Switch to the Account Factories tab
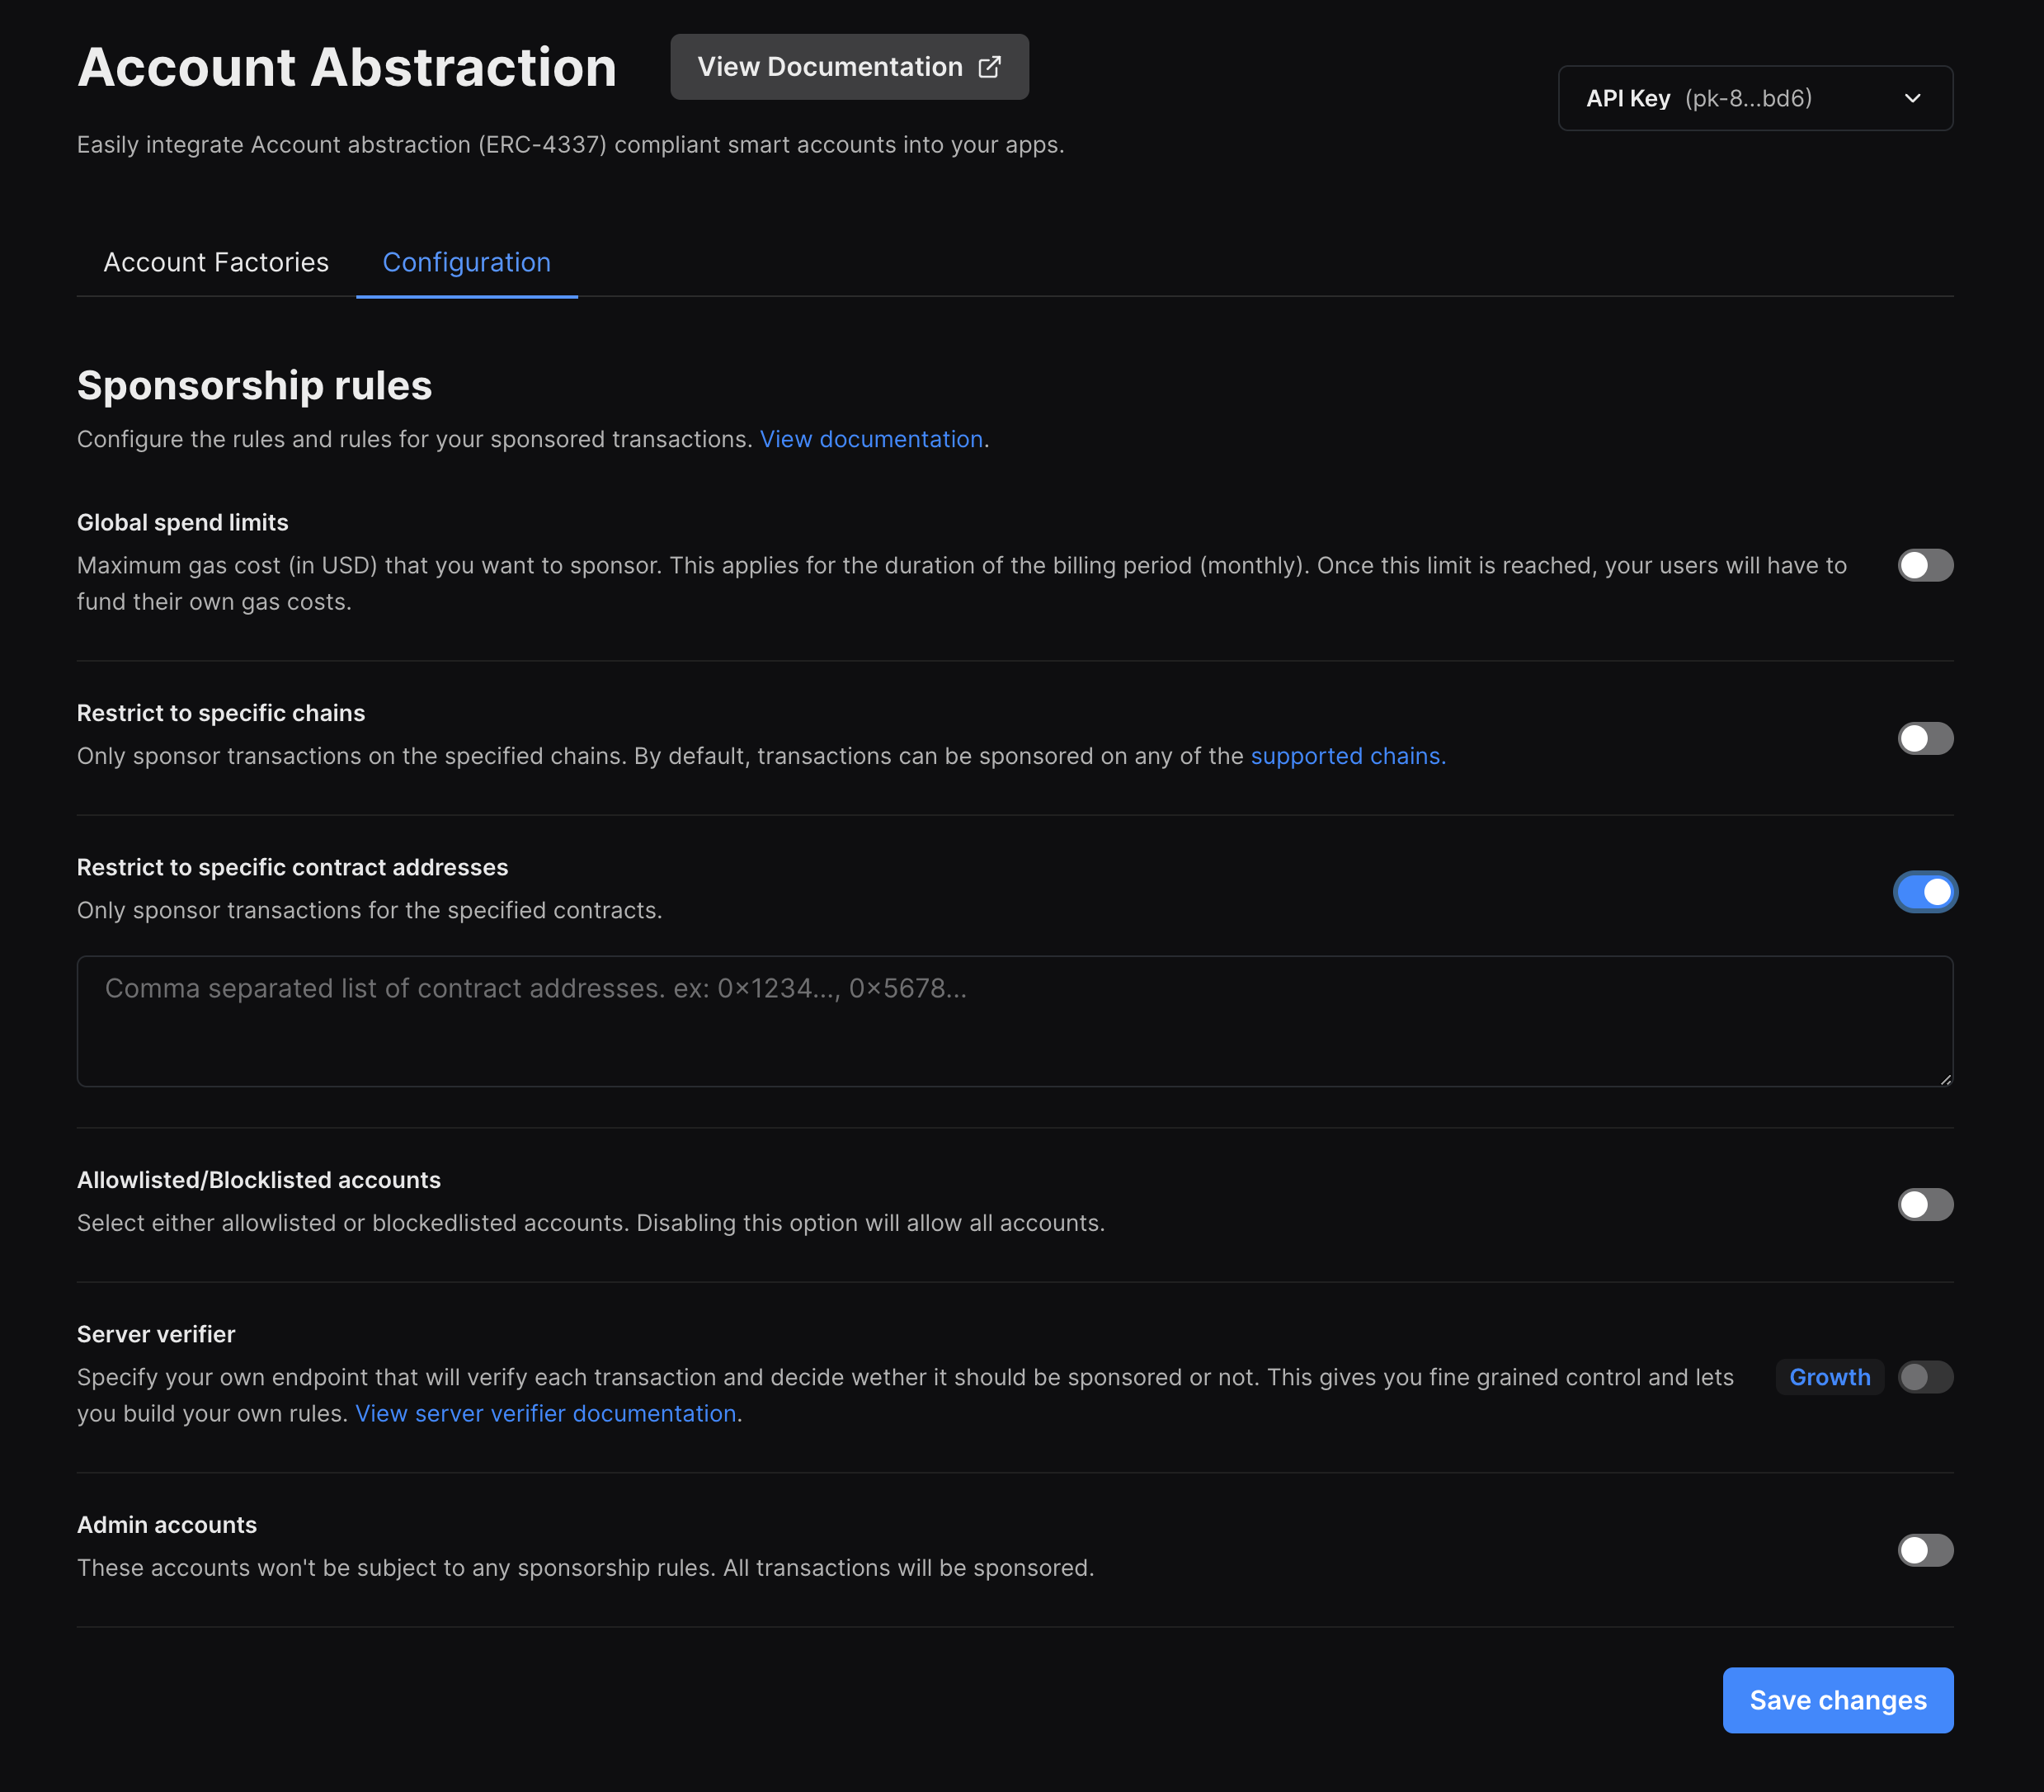2044x1792 pixels. (216, 262)
